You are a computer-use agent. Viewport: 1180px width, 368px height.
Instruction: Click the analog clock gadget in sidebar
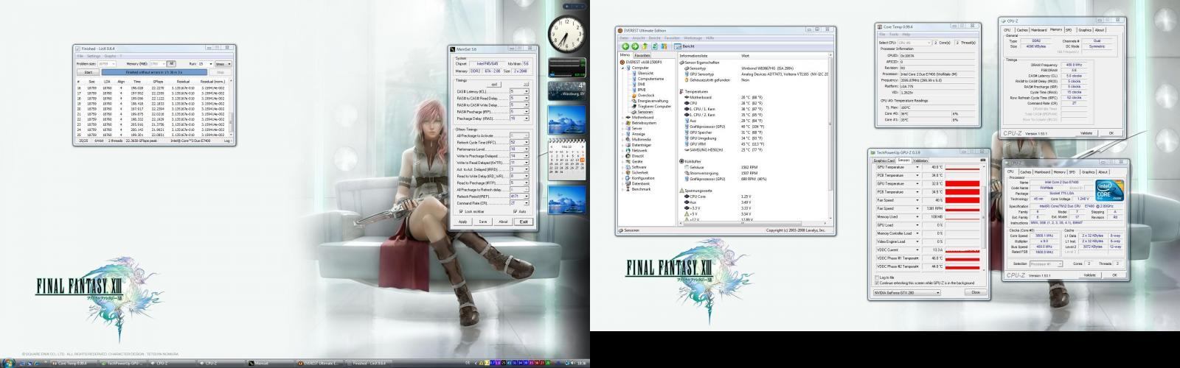coord(566,34)
